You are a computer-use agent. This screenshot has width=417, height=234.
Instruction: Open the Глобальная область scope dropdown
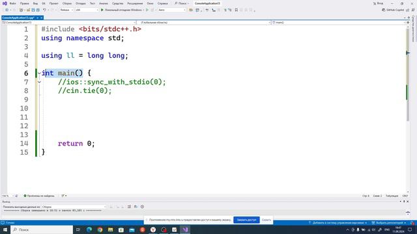coord(204,23)
